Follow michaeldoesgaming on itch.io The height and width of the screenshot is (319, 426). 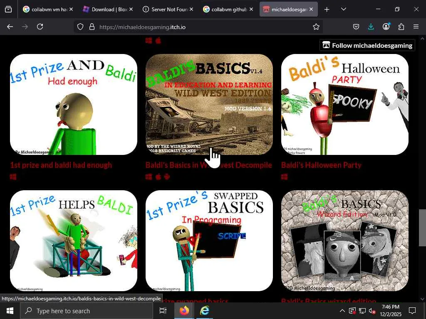367,45
